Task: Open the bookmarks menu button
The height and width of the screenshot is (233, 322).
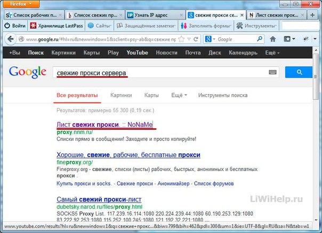Action: coord(289,39)
